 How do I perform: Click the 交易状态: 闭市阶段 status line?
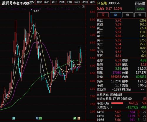point(109,95)
